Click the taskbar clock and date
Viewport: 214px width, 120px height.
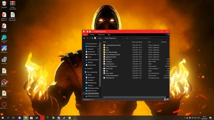point(204,118)
